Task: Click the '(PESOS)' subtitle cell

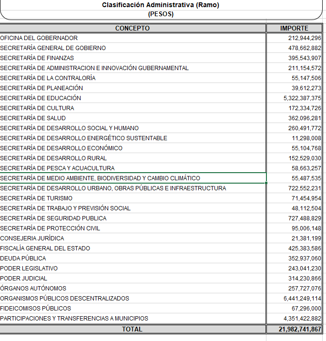Action: pyautogui.click(x=161, y=14)
